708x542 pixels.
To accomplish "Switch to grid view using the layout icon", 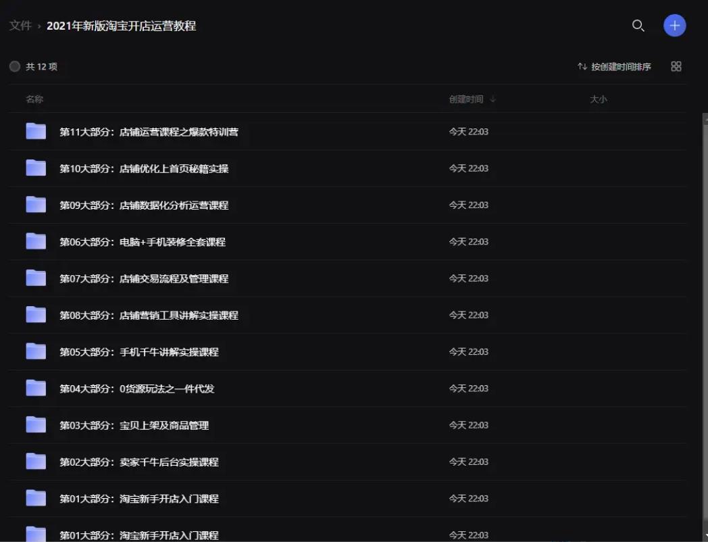I will click(x=676, y=66).
